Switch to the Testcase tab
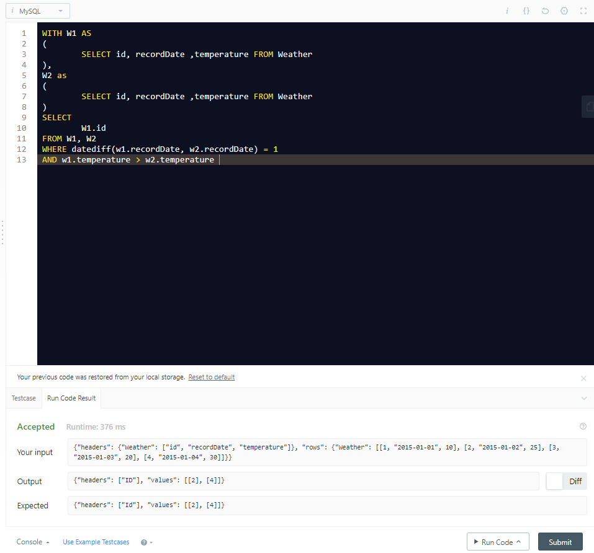The image size is (594, 553). coord(24,398)
